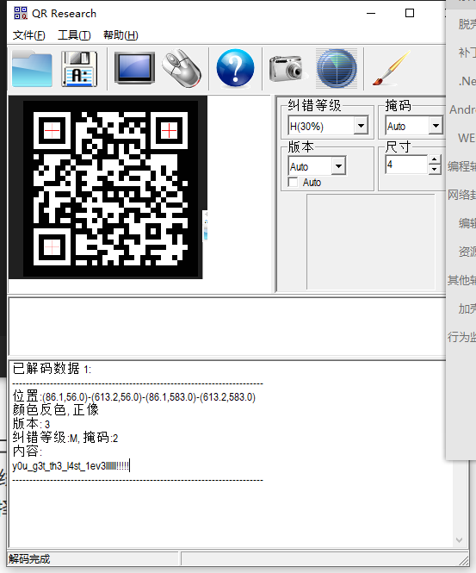476x573 pixels.
Task: Increase 尺寸 with the up arrow
Action: (434, 159)
